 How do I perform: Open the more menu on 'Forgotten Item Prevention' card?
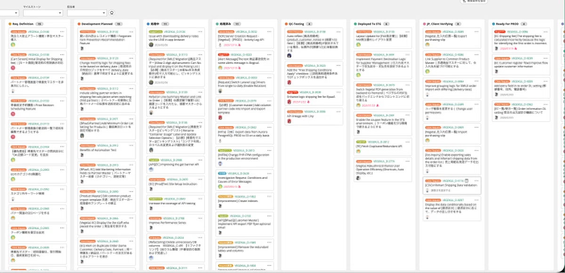click(130, 32)
